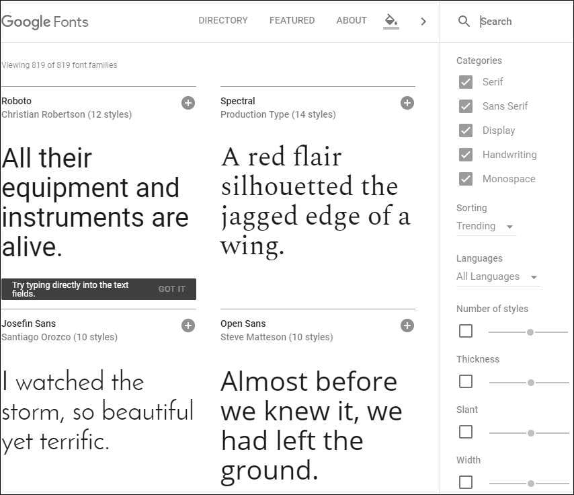Click Josefin Sans sample text 'I watched the storm'
Image resolution: width=574 pixels, height=495 pixels.
pos(97,412)
